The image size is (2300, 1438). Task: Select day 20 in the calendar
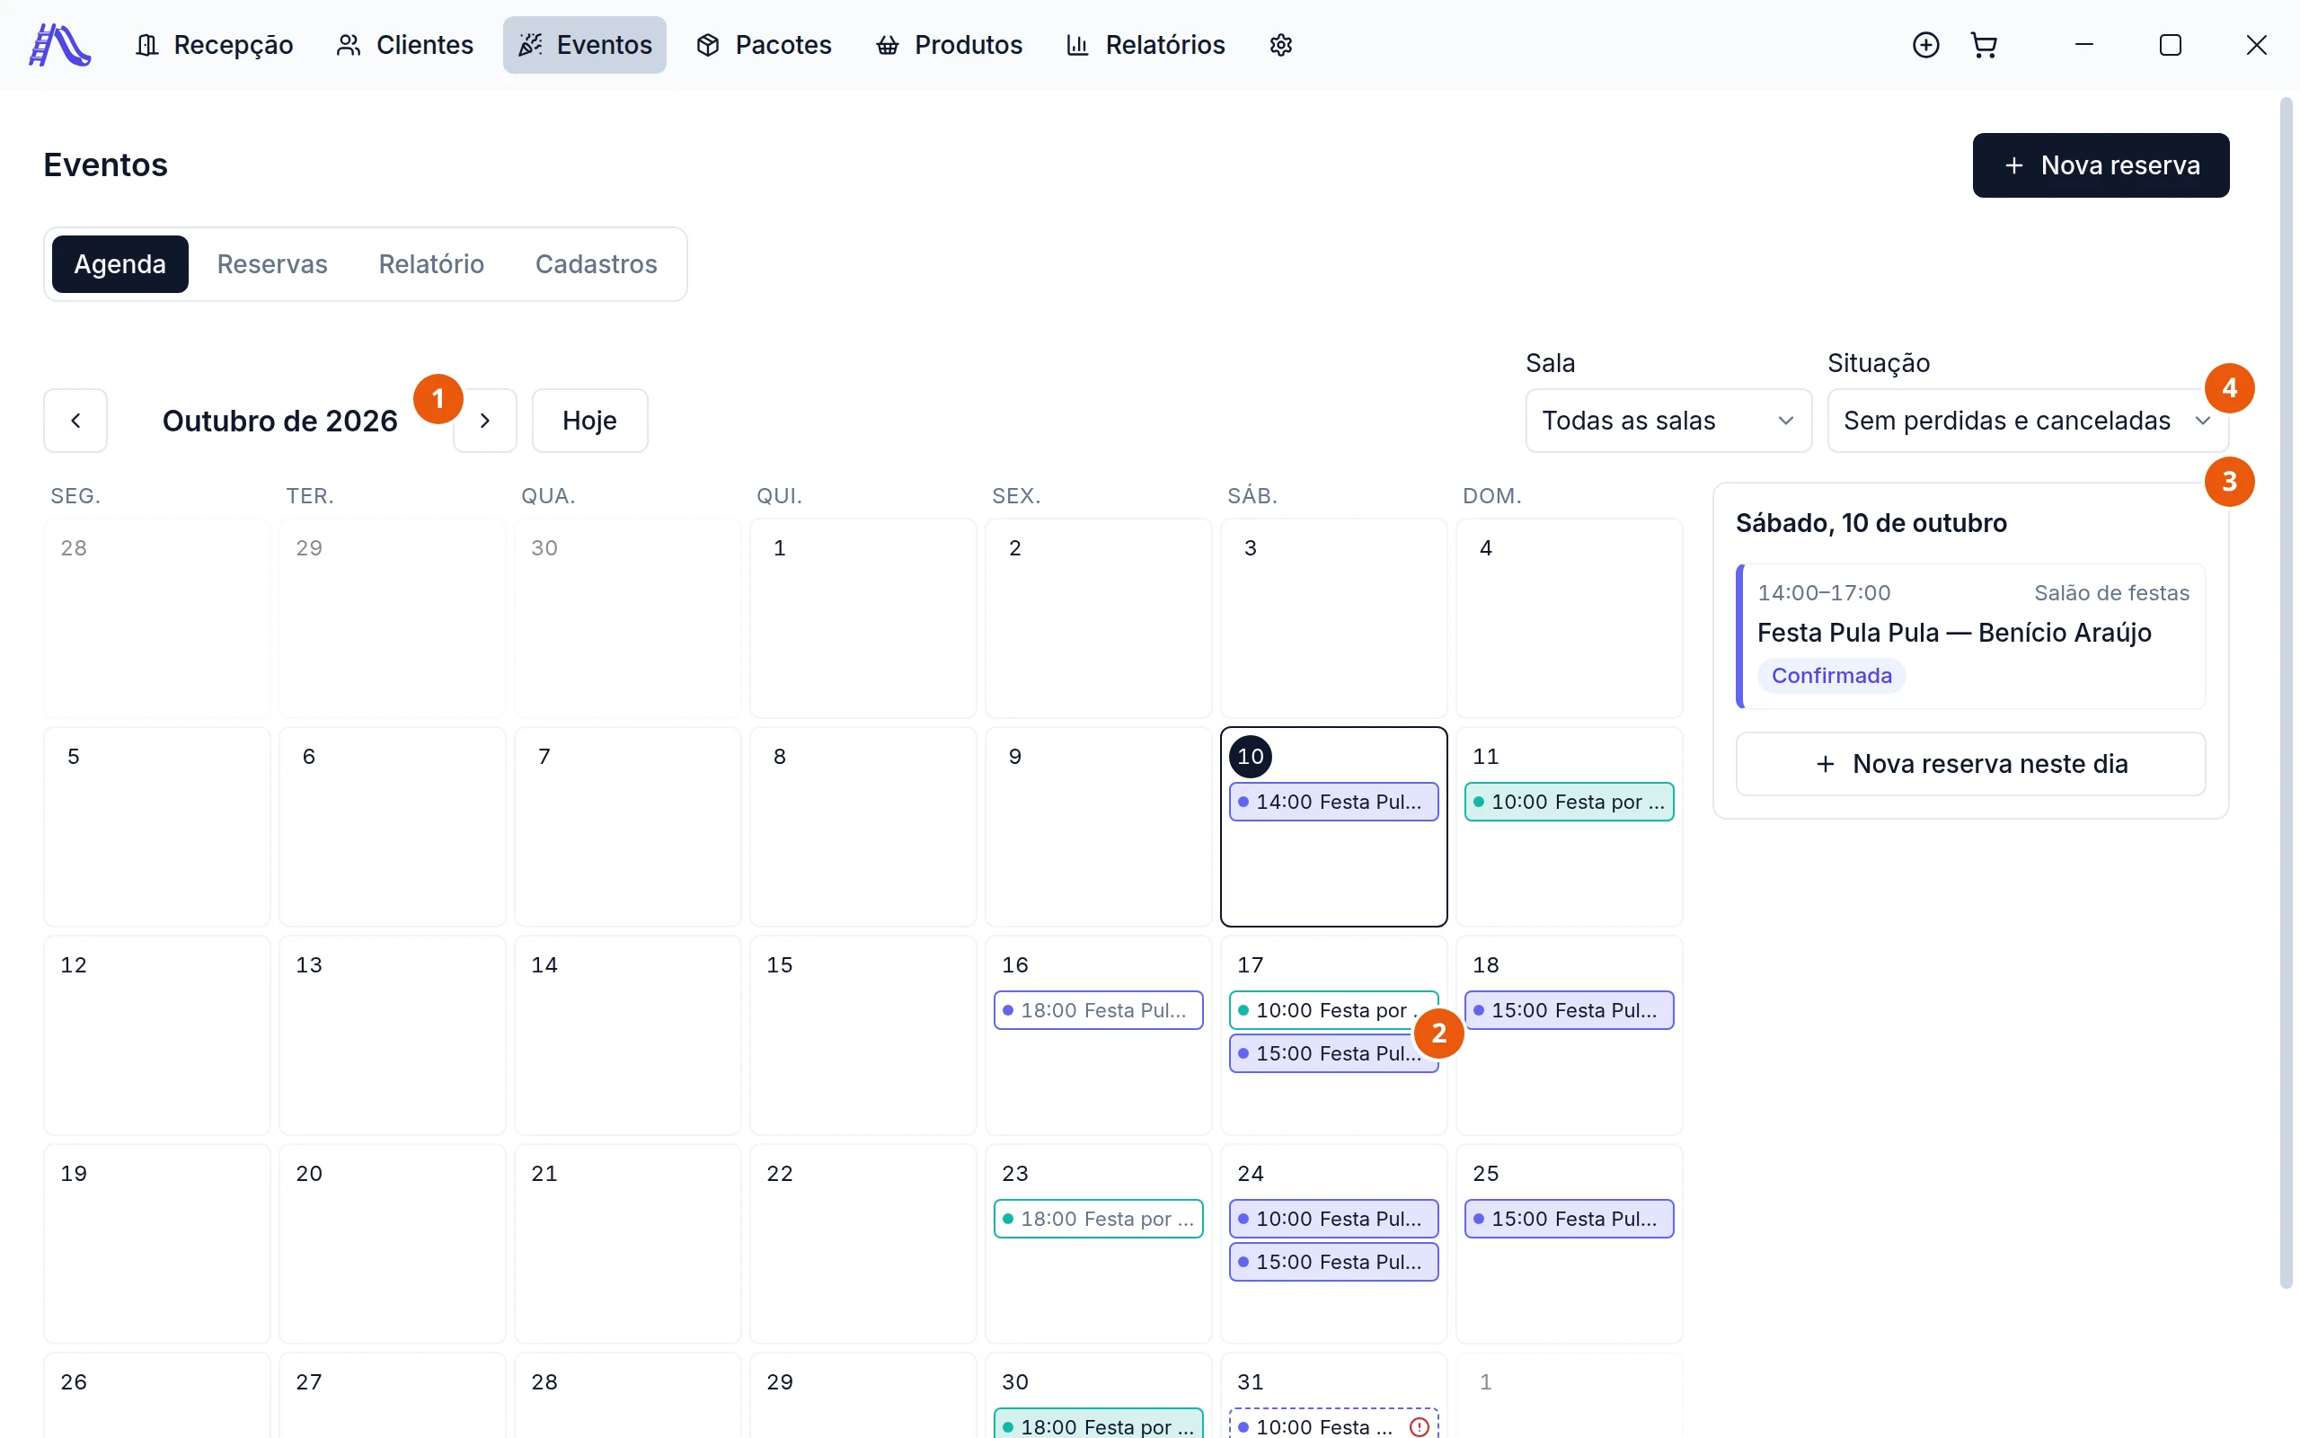(392, 1244)
